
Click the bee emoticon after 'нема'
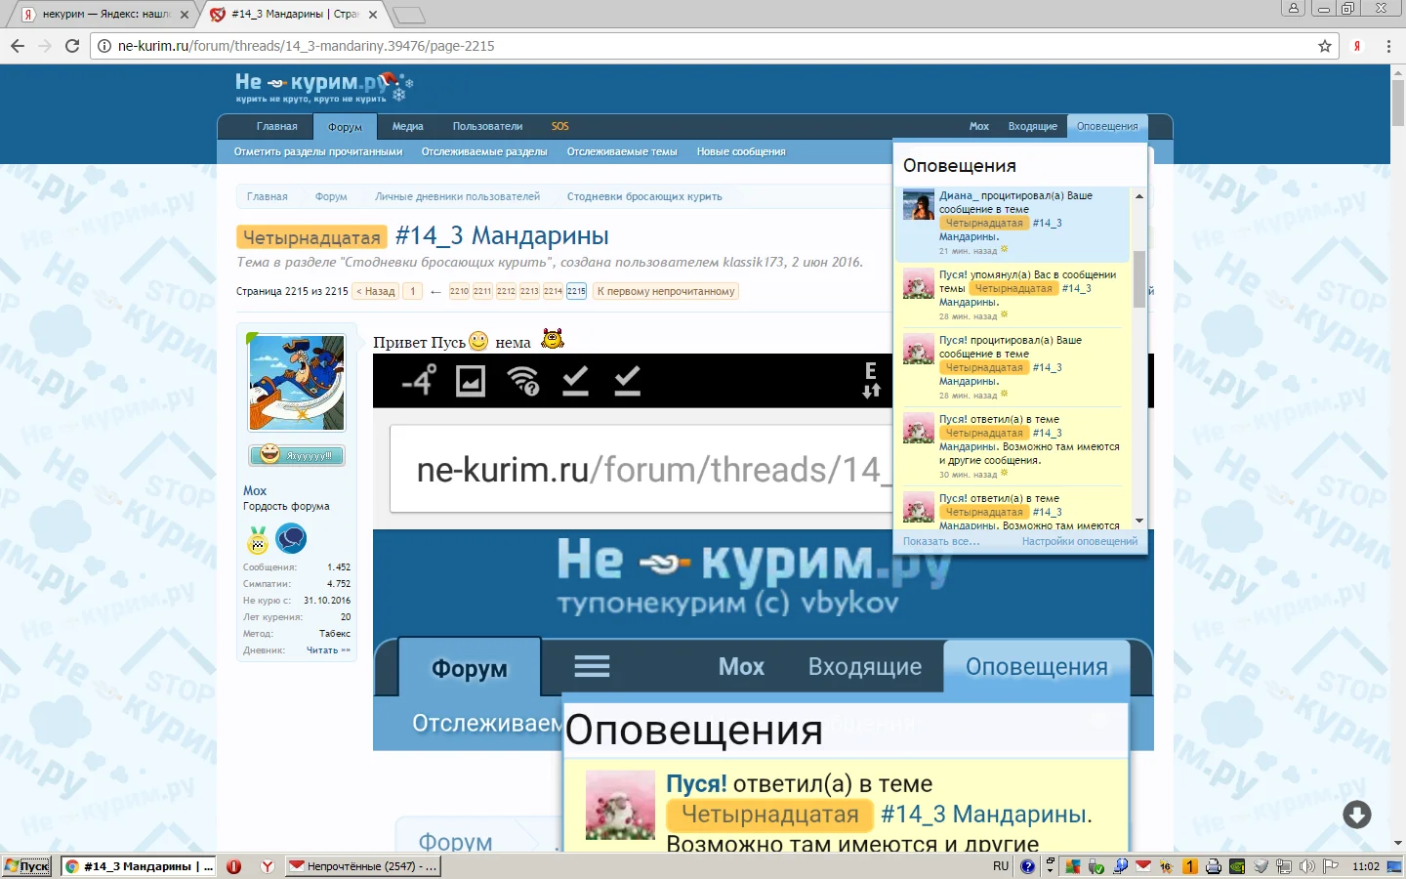click(553, 340)
